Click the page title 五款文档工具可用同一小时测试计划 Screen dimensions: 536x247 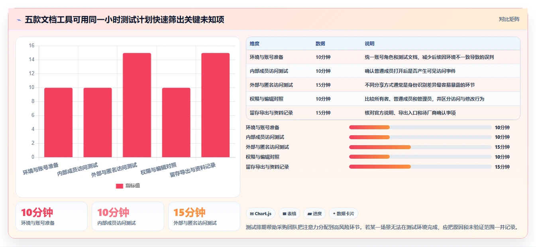coord(124,19)
